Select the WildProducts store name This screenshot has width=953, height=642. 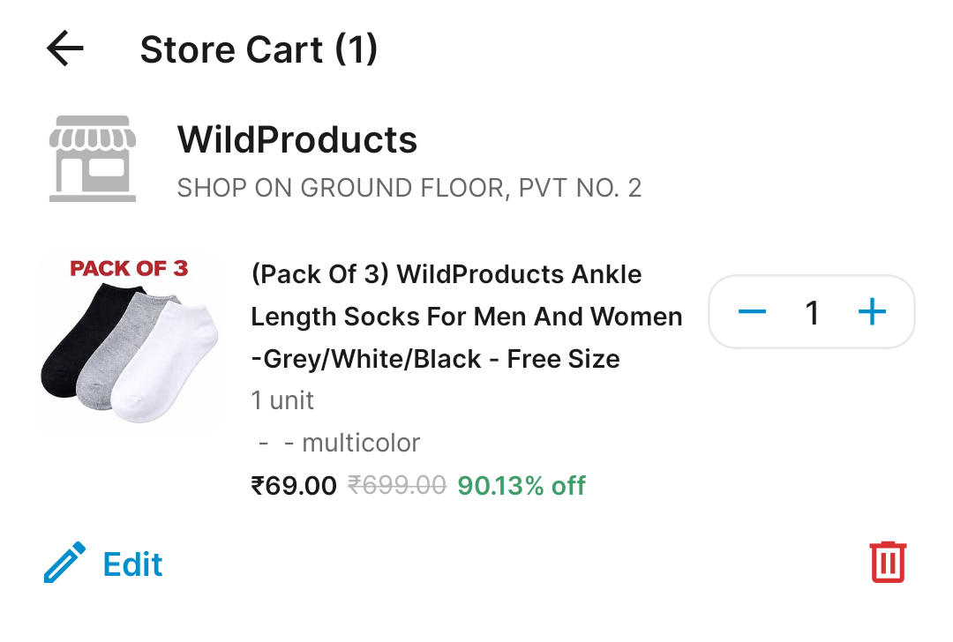coord(296,139)
